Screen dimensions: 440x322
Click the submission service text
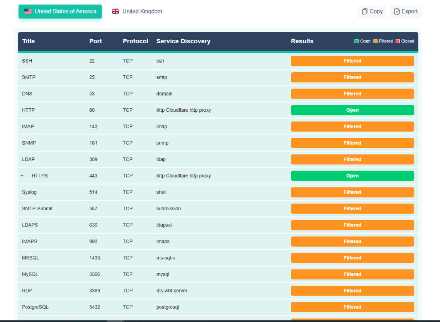(x=168, y=209)
